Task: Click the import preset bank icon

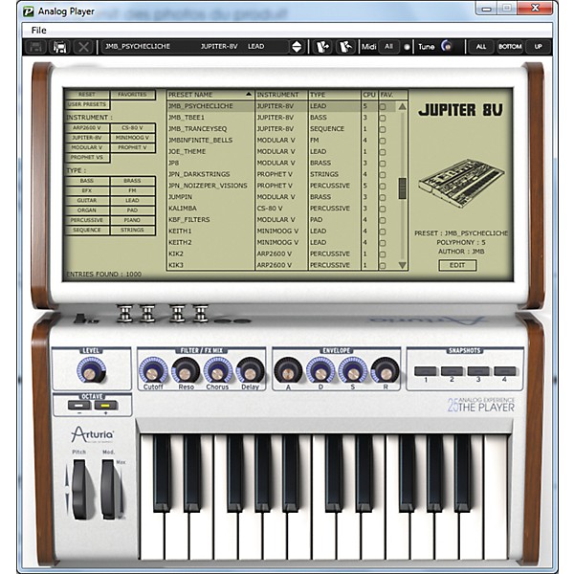Action: point(322,47)
